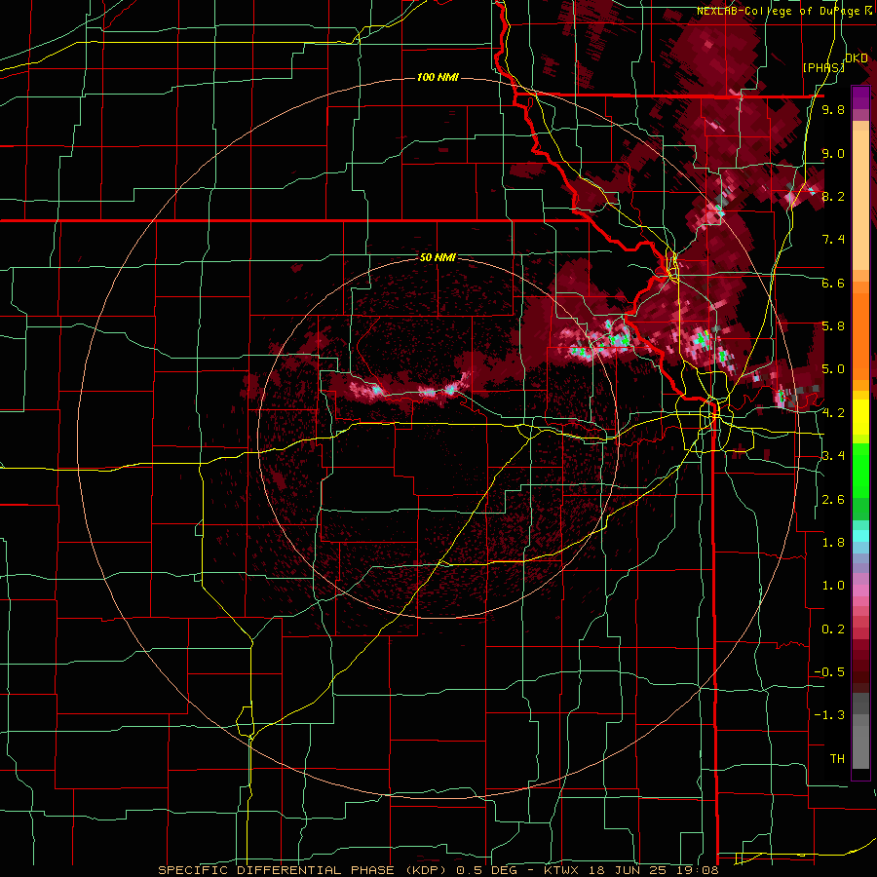Click the 19:08 timestamp

tap(700, 870)
